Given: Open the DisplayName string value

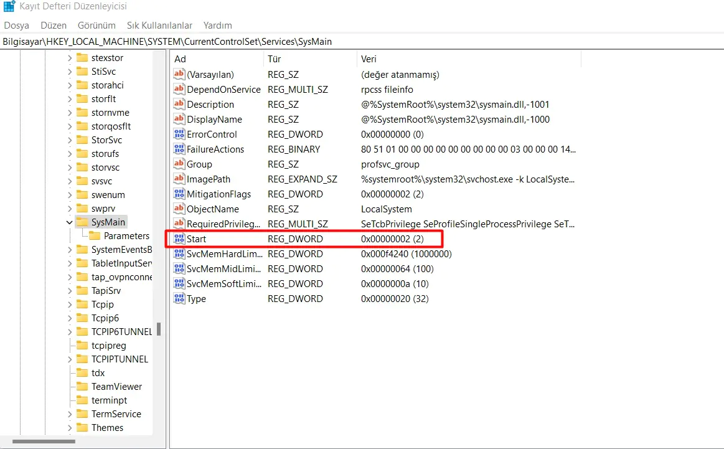Looking at the screenshot, I should [x=214, y=119].
